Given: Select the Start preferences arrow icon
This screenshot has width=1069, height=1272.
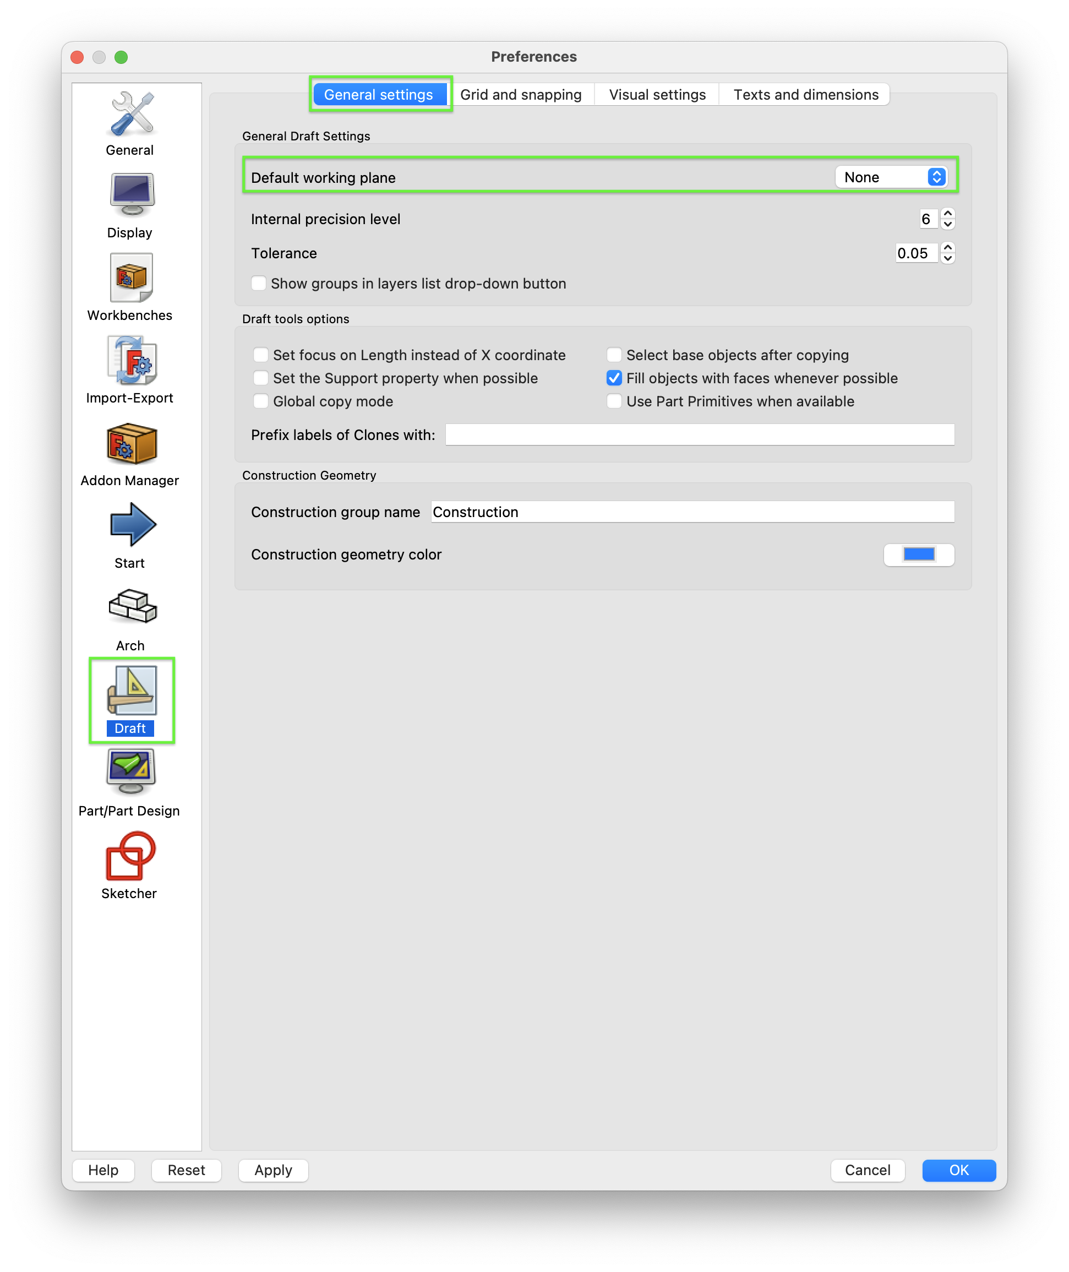Looking at the screenshot, I should tap(133, 524).
